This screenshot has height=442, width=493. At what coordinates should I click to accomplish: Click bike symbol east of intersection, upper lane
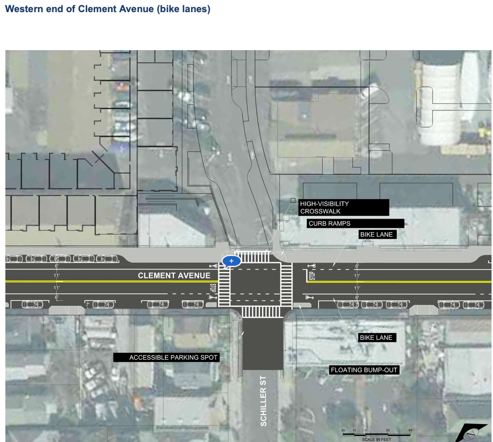tap(312, 266)
